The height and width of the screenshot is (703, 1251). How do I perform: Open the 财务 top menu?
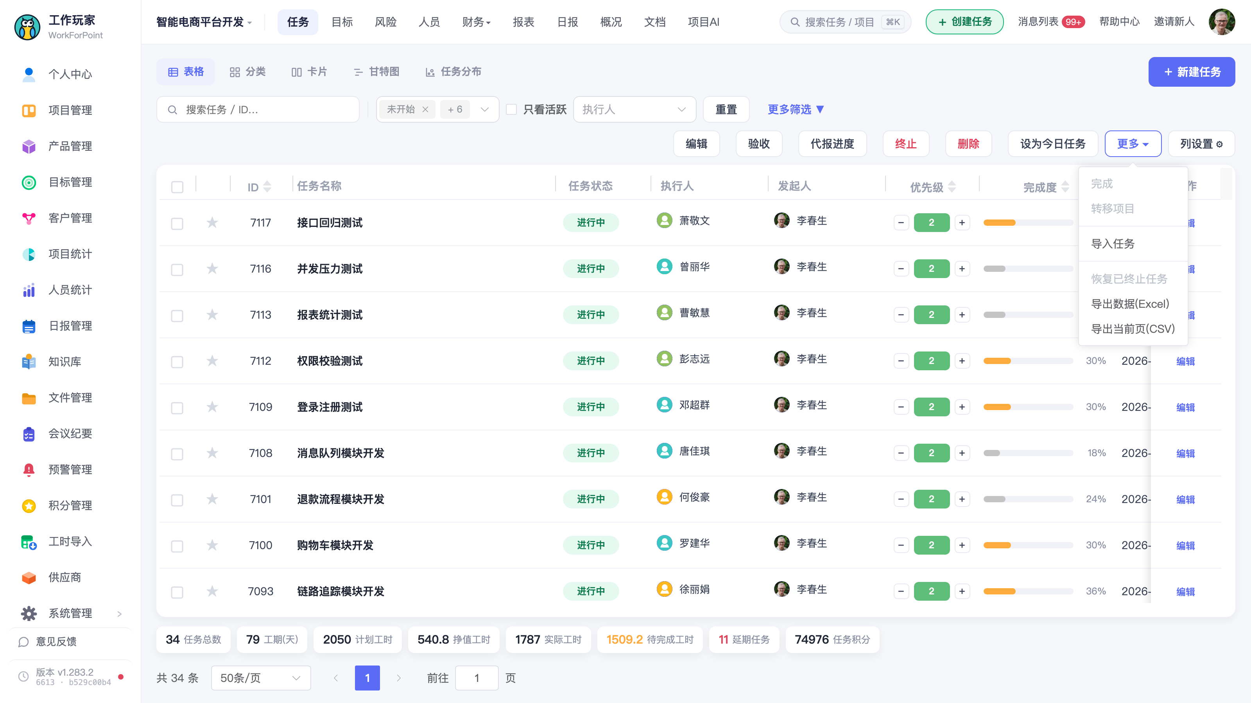pos(476,22)
